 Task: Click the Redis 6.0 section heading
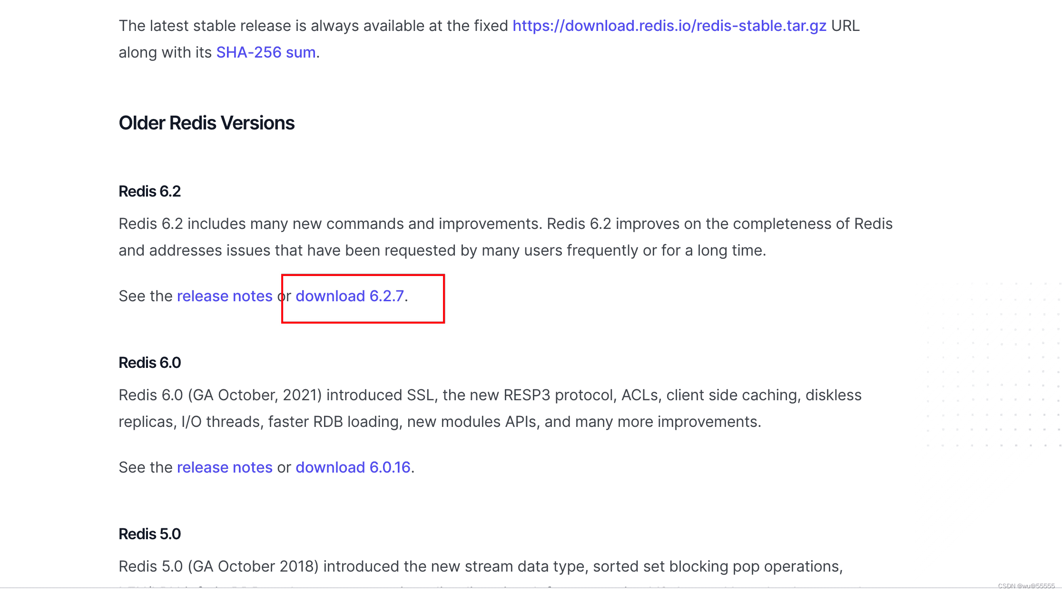[149, 363]
